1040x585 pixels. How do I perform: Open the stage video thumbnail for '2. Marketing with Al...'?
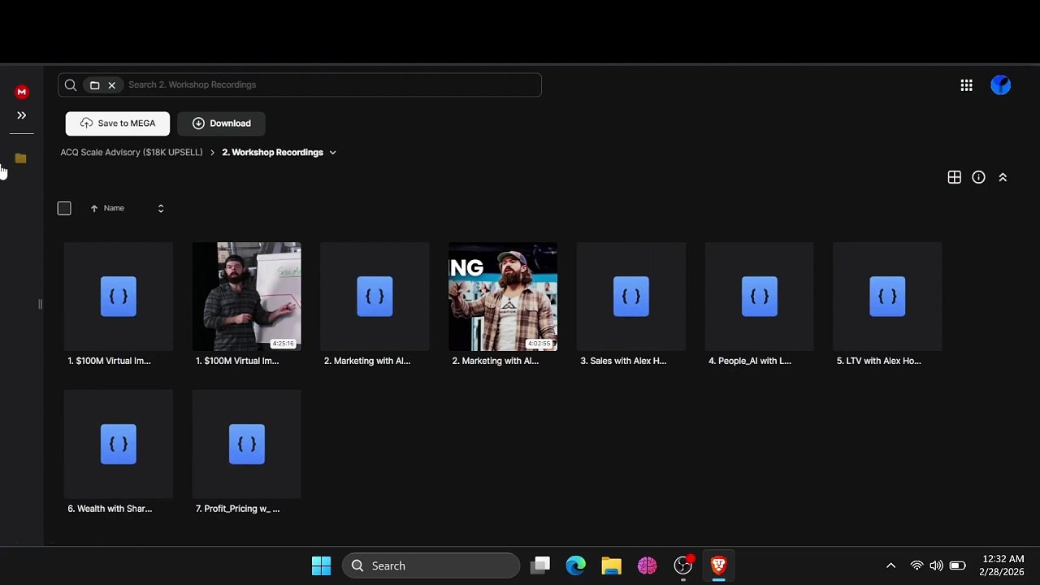pyautogui.click(x=503, y=297)
